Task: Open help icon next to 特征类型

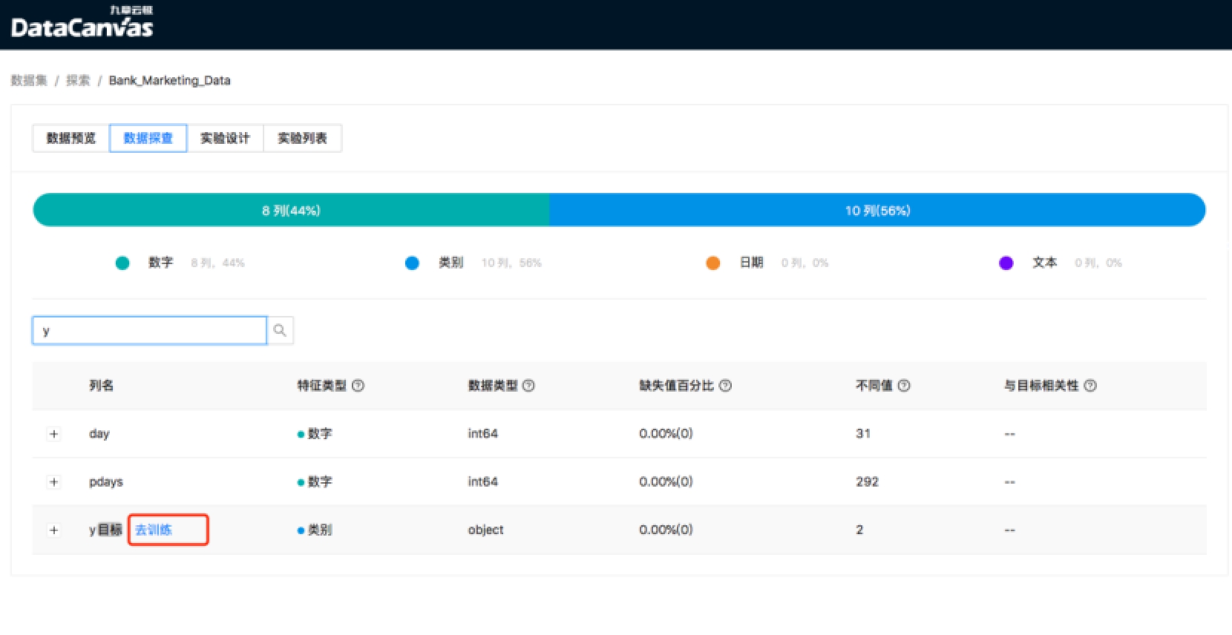Action: [x=358, y=386]
